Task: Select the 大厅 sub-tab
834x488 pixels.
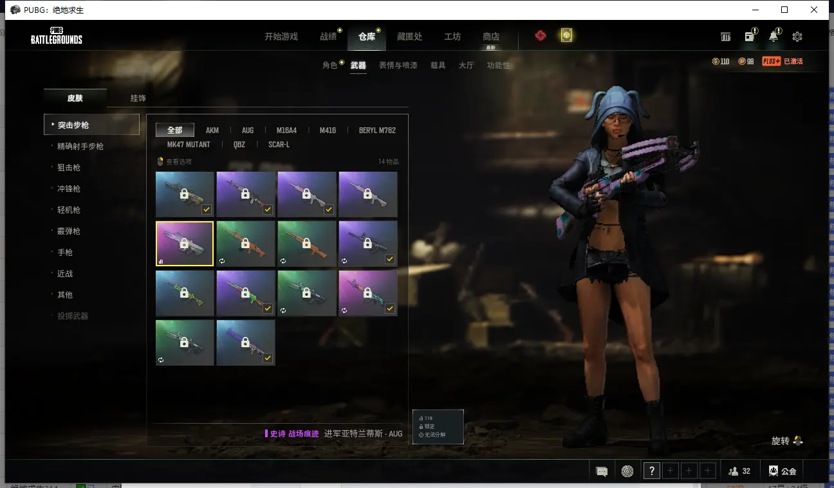Action: click(x=466, y=66)
